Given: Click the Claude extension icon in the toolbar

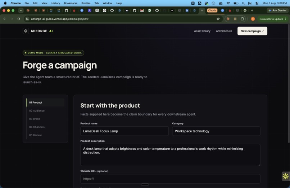Looking at the screenshot, I should click(228, 19).
